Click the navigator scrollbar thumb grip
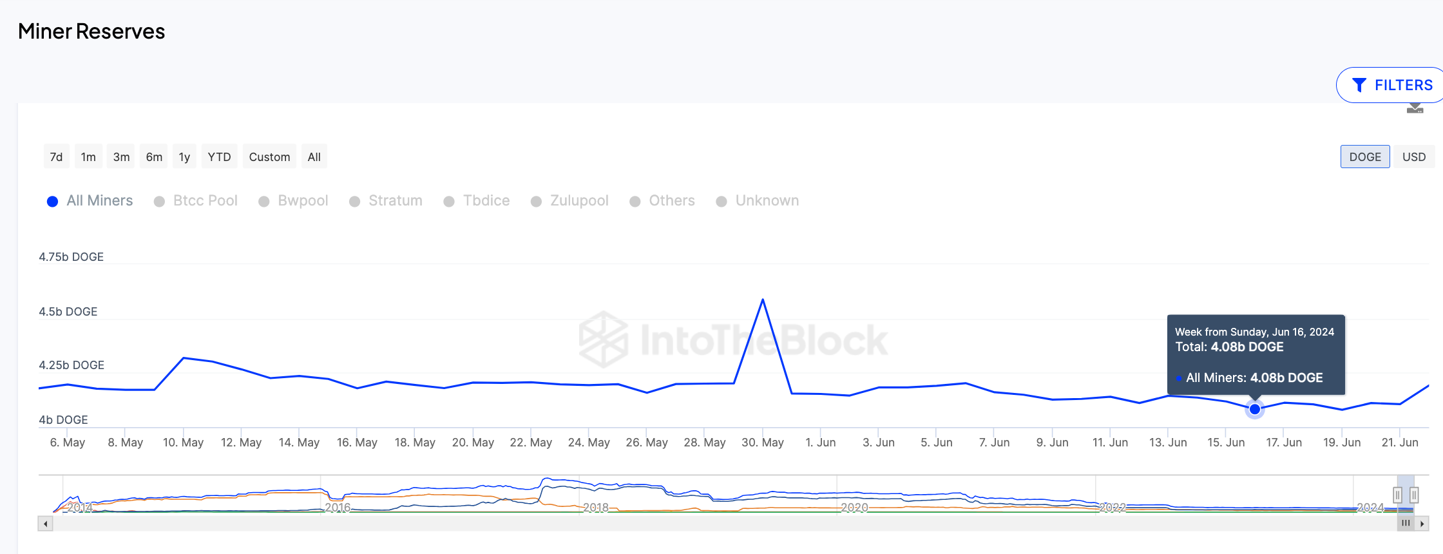1443x554 pixels. pos(1406,523)
